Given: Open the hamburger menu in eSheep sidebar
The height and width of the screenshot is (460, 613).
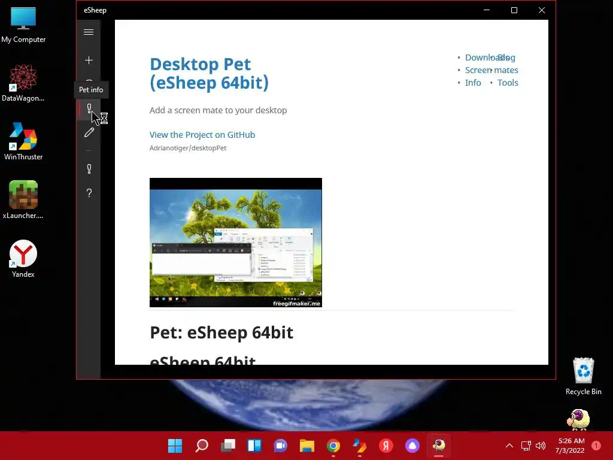Looking at the screenshot, I should tap(89, 32).
